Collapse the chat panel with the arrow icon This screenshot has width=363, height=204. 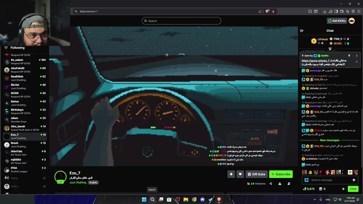coord(302,31)
